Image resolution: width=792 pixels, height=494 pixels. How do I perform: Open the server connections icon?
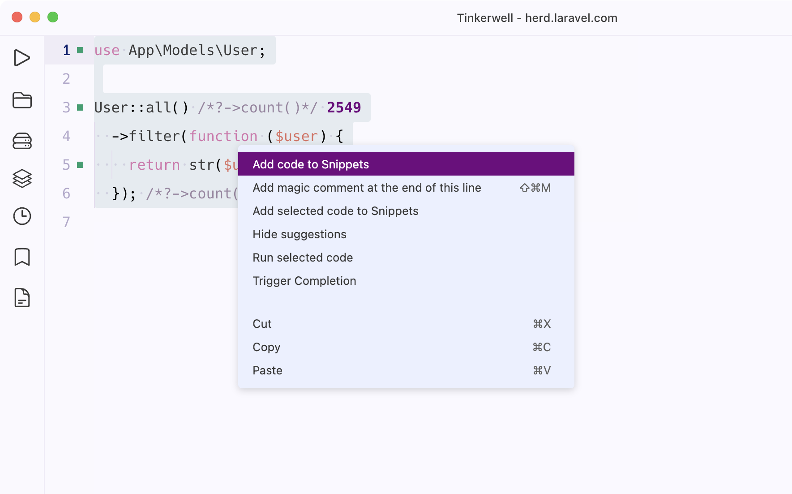(x=22, y=141)
